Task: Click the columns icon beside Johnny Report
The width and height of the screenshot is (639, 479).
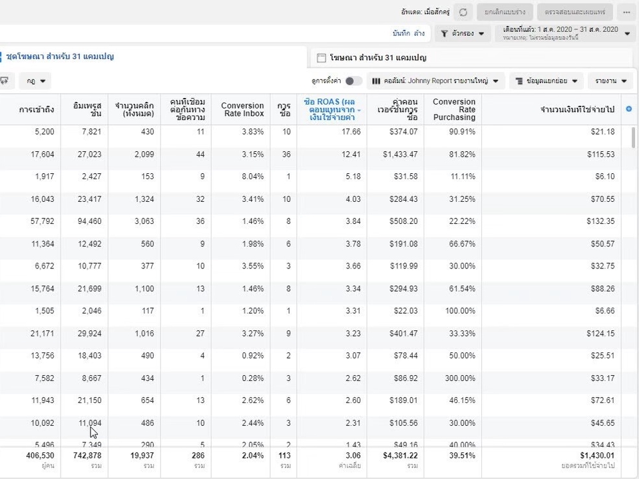Action: [x=376, y=81]
